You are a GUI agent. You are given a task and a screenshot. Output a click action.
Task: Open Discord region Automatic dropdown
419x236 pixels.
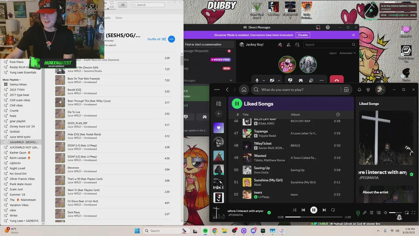click(347, 53)
